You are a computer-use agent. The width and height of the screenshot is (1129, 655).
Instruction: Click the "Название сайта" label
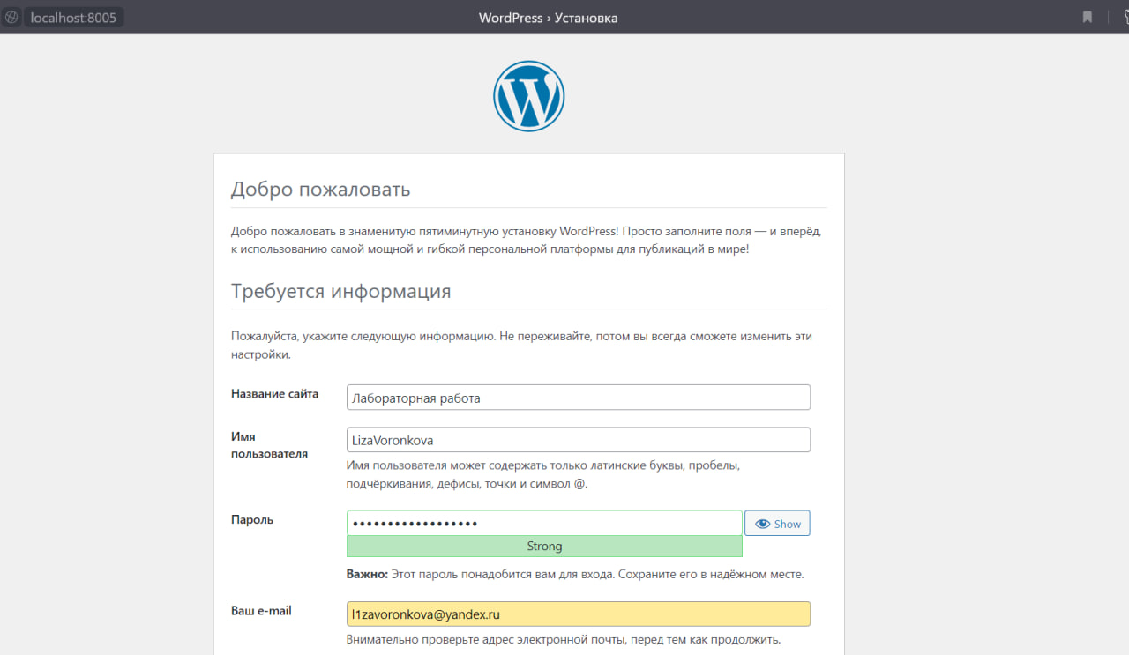pos(274,394)
